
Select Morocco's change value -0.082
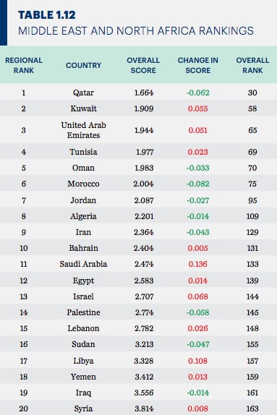198,184
